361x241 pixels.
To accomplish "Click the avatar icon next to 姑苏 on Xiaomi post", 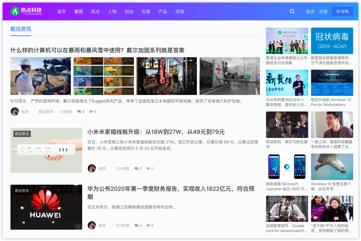I will (x=92, y=168).
